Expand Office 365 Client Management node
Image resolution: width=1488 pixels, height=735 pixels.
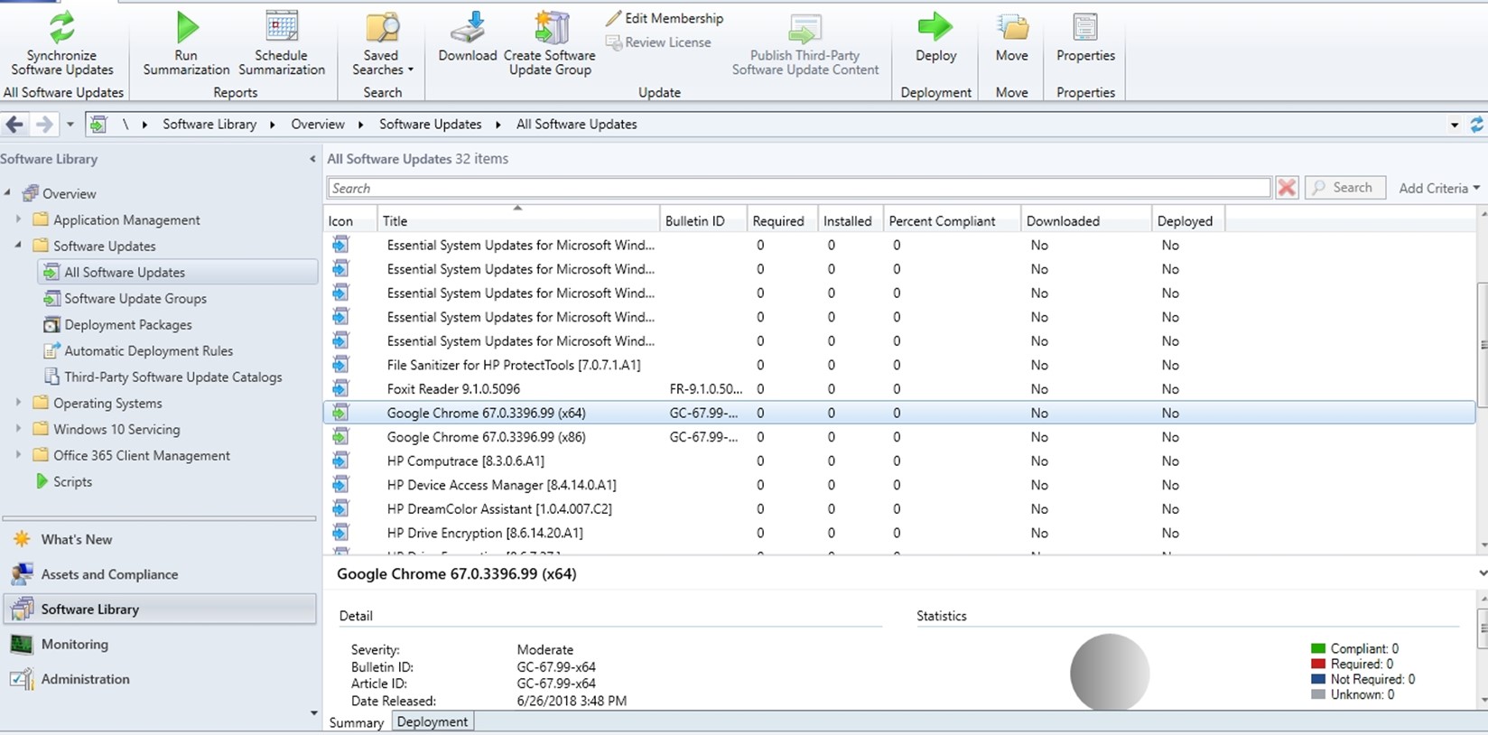18,455
